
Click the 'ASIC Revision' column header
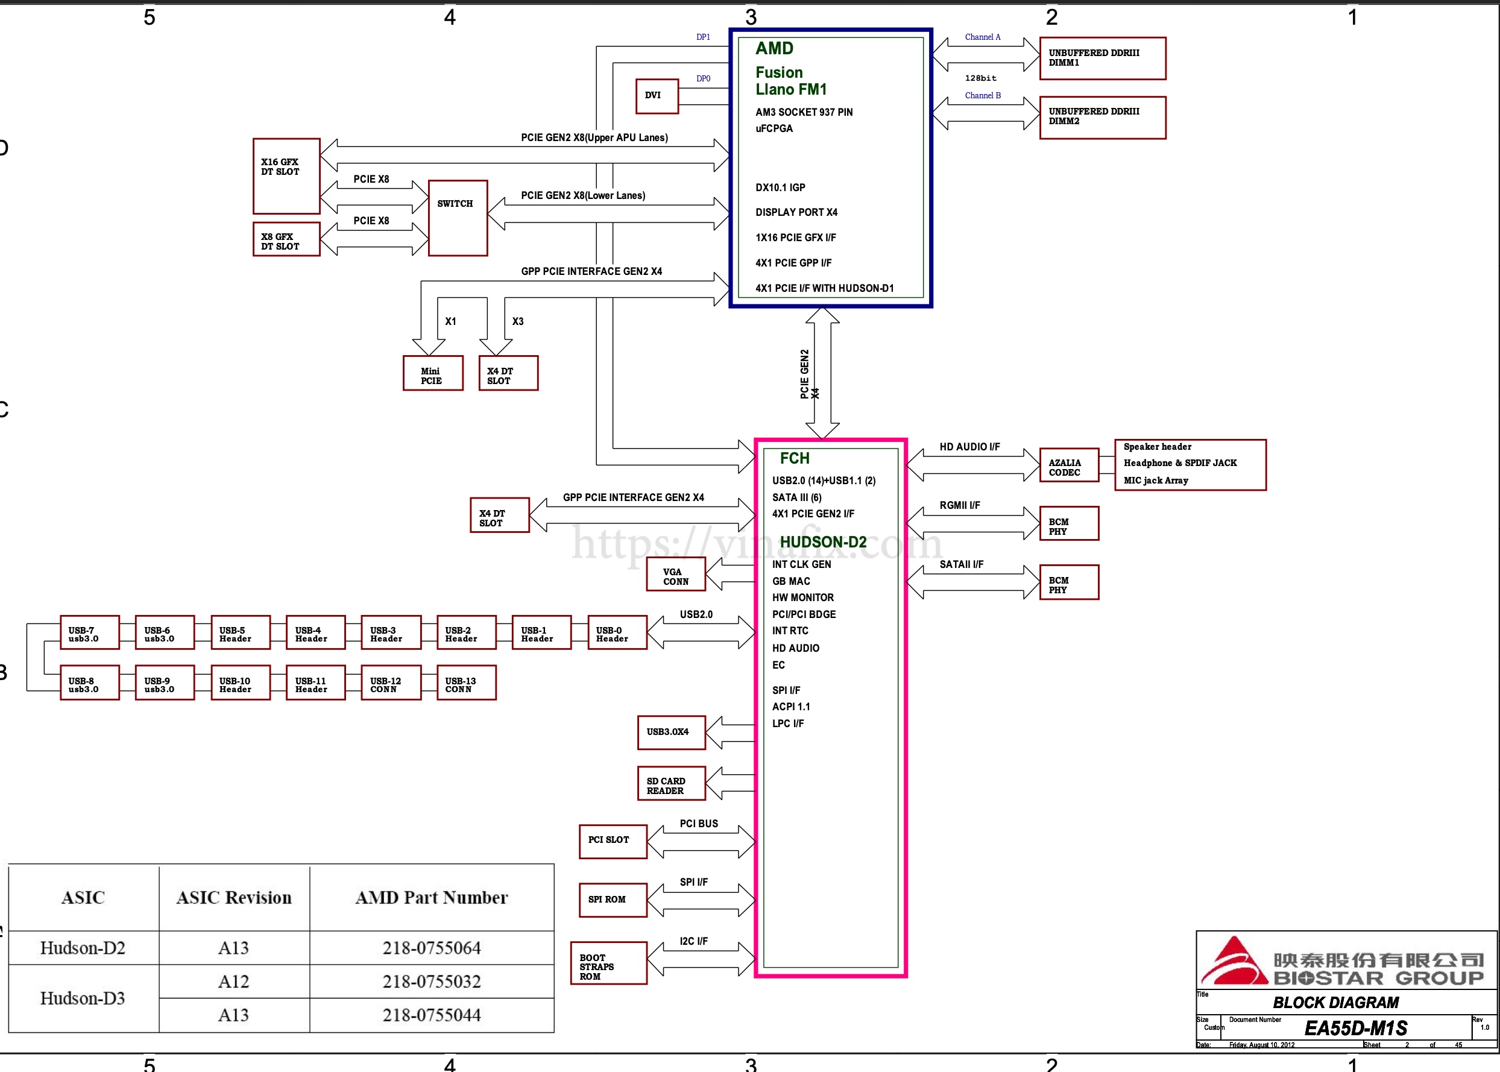[233, 898]
